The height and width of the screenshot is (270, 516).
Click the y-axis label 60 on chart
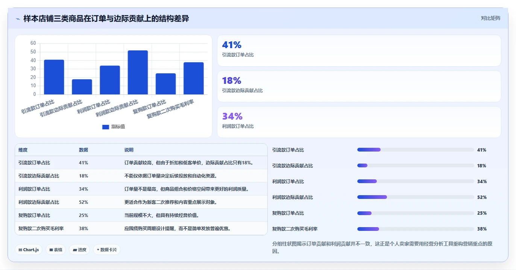coord(33,43)
